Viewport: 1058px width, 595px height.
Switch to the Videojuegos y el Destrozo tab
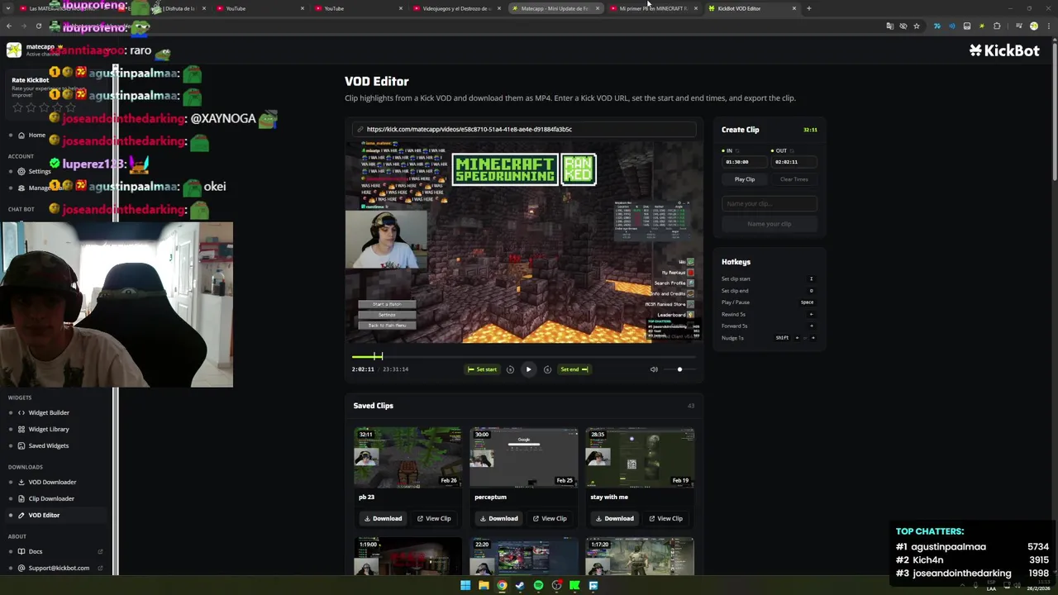click(456, 8)
